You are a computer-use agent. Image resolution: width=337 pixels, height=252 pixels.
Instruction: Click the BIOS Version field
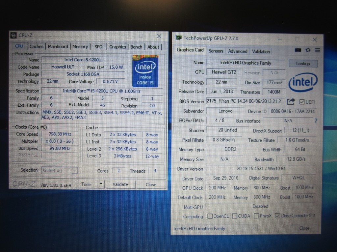(245, 101)
